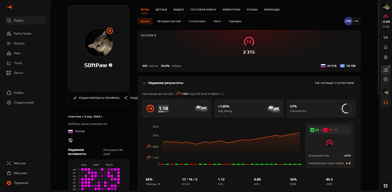
Task: Select the Лиги sub-tab
Action: pyautogui.click(x=217, y=21)
